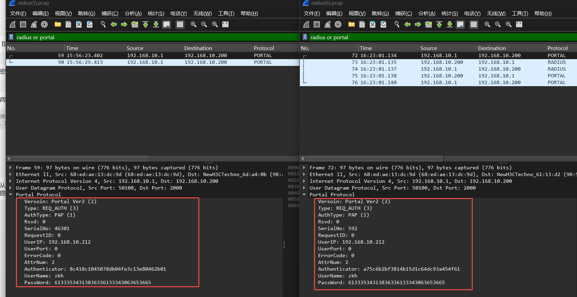The height and width of the screenshot is (297, 577).
Task: Go to first packet in radius(5).pcap window
Action: pos(146,24)
